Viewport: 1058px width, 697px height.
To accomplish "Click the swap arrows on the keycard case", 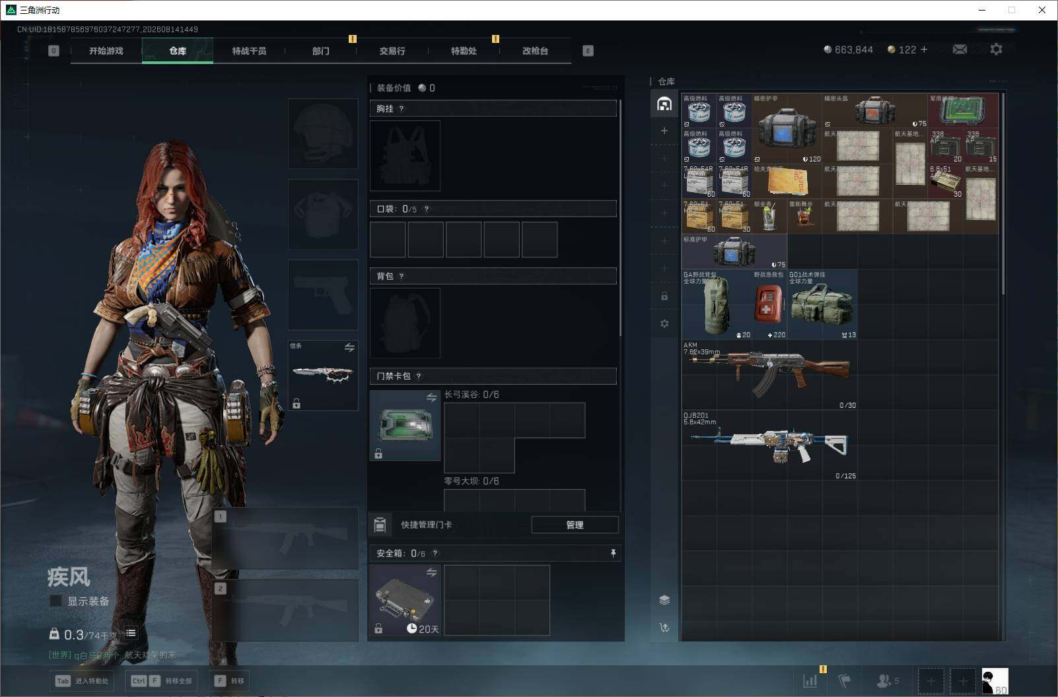I will [x=431, y=397].
